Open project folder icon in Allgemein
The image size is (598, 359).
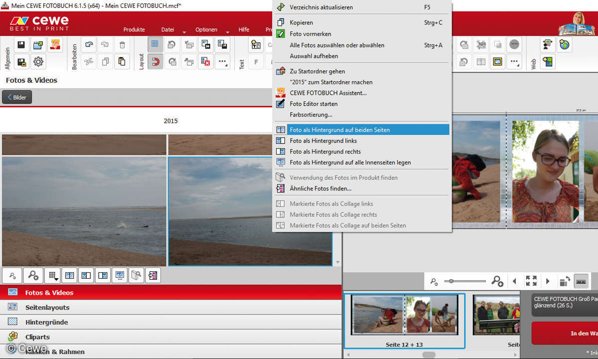[38, 45]
